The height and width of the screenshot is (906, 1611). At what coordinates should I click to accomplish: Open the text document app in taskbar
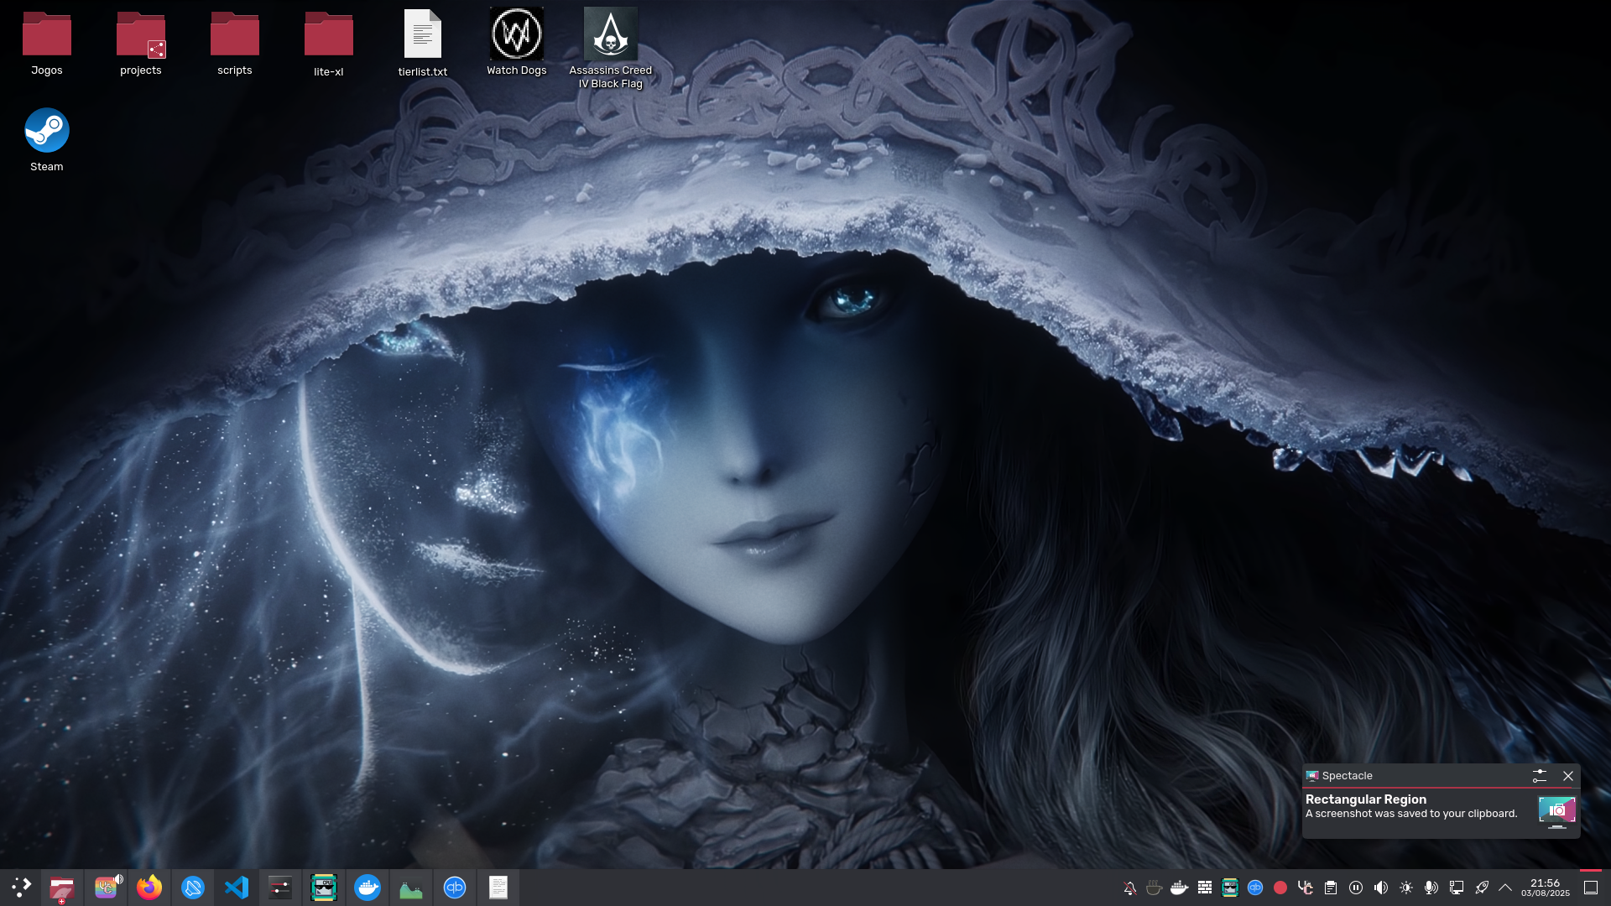498,887
